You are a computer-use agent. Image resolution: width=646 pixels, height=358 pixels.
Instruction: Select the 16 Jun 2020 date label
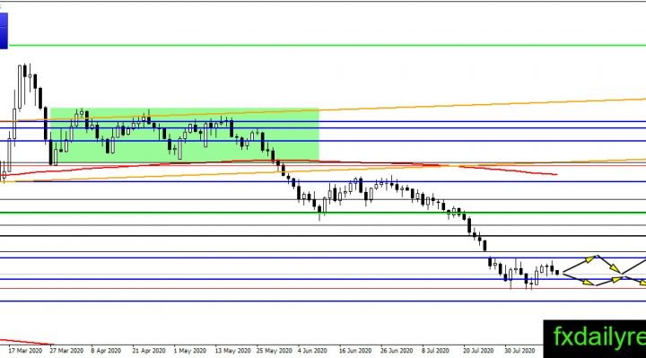point(354,351)
